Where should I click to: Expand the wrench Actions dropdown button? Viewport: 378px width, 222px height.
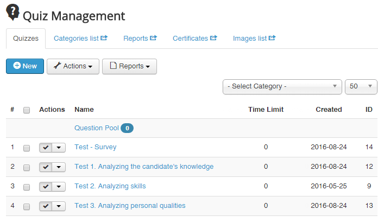(73, 66)
